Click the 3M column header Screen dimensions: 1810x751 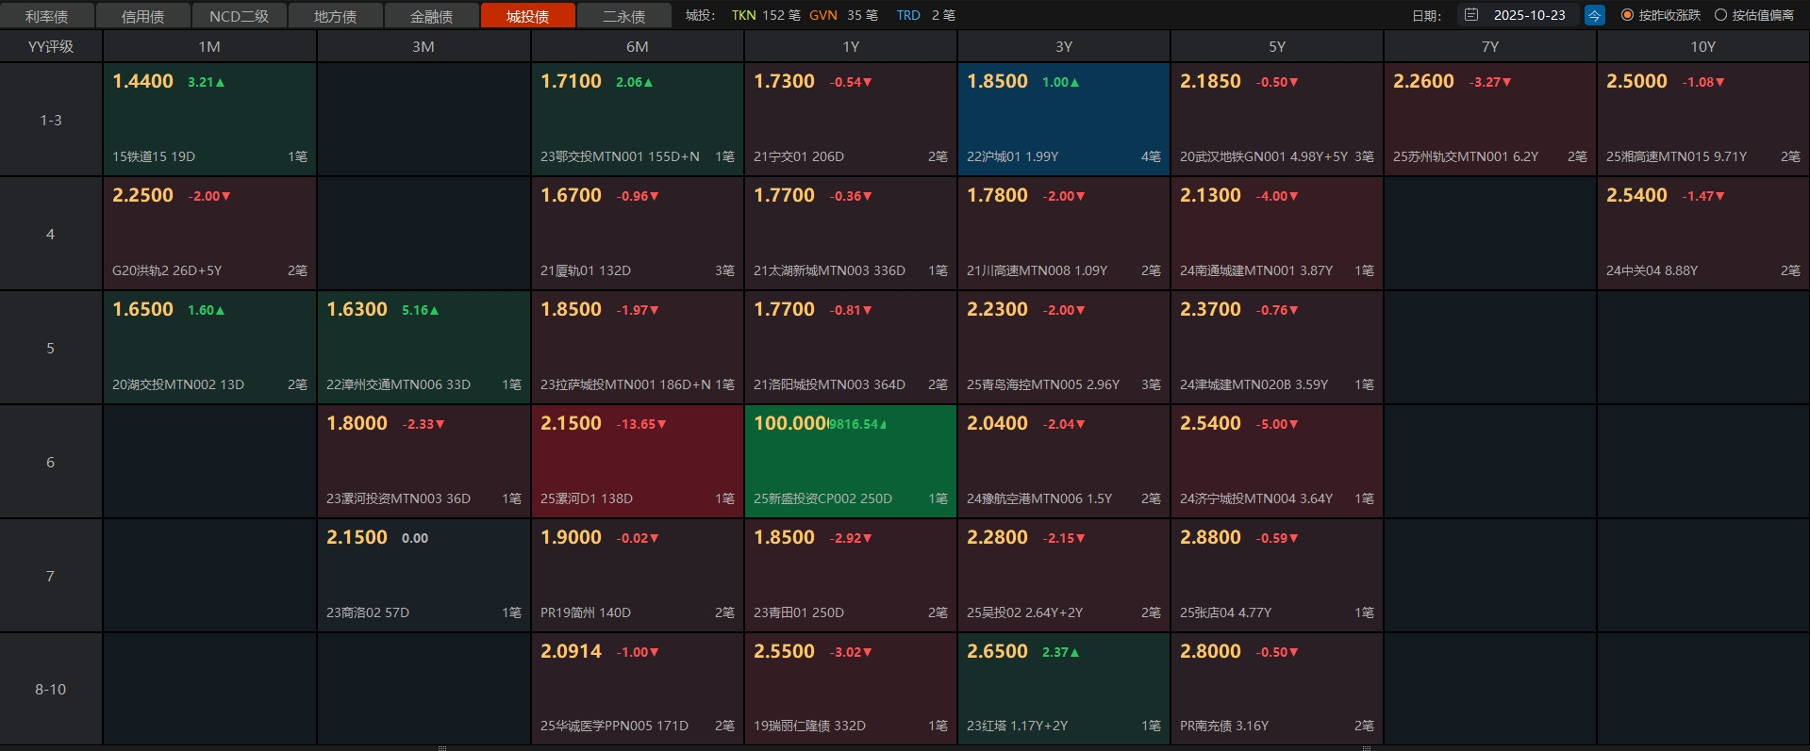pyautogui.click(x=423, y=46)
